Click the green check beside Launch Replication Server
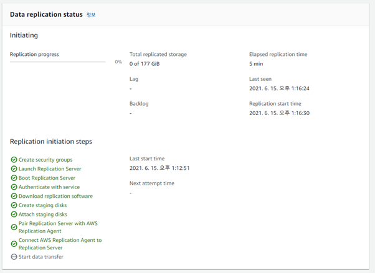Screen dimensions: 375x273 coord(14,169)
